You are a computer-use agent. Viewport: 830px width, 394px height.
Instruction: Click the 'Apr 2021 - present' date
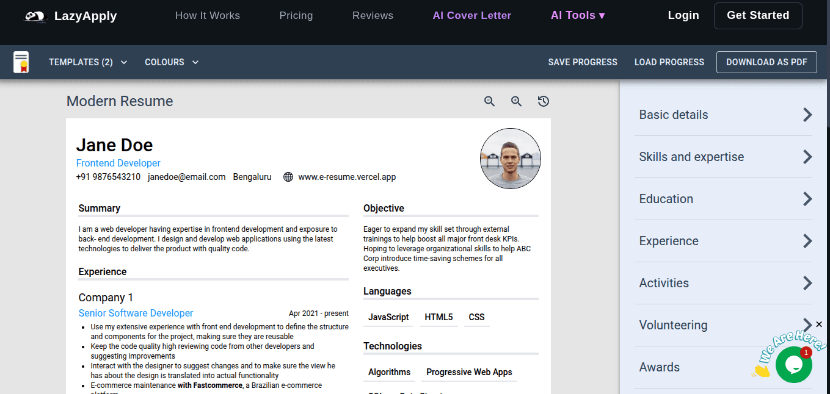[x=319, y=313]
